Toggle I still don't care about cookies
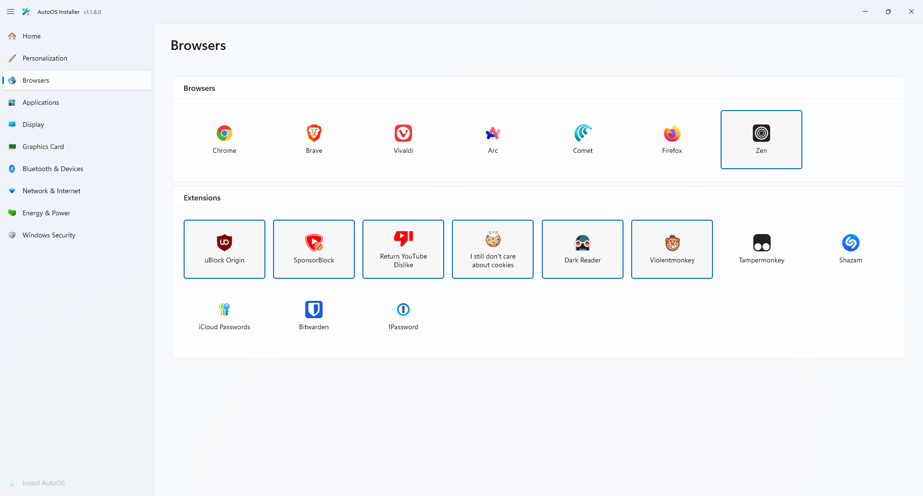 click(493, 249)
